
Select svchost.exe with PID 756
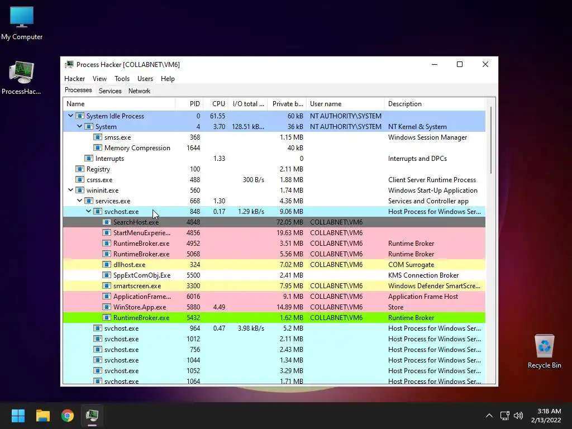[x=274, y=350]
